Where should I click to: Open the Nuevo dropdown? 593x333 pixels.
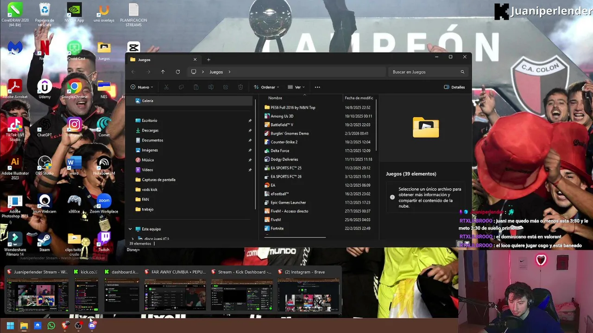142,87
